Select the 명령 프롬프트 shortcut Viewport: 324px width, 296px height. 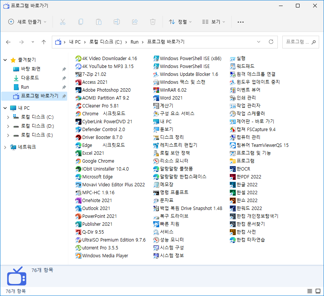coord(171,193)
